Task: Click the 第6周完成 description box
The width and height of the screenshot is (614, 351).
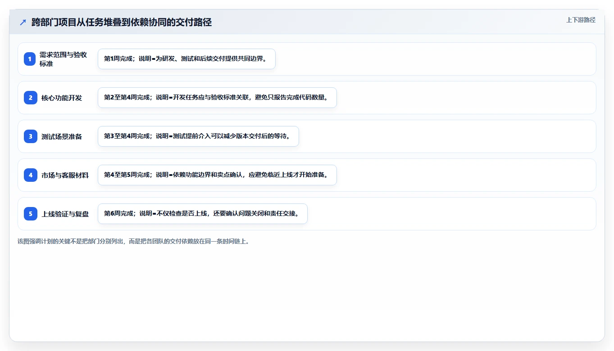Action: (x=202, y=214)
